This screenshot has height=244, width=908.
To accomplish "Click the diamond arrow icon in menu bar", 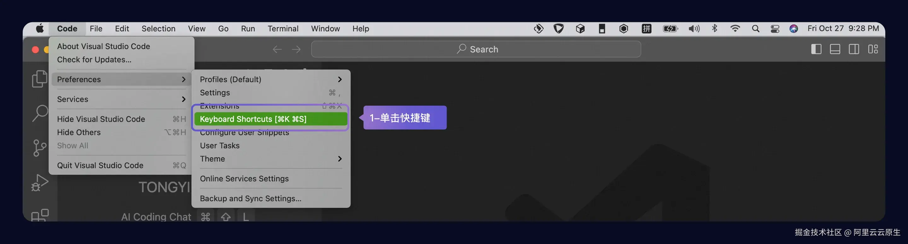I will click(538, 29).
